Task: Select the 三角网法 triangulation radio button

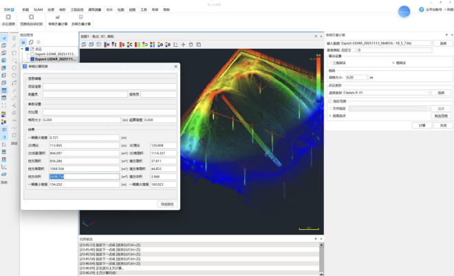Action: [x=331, y=63]
